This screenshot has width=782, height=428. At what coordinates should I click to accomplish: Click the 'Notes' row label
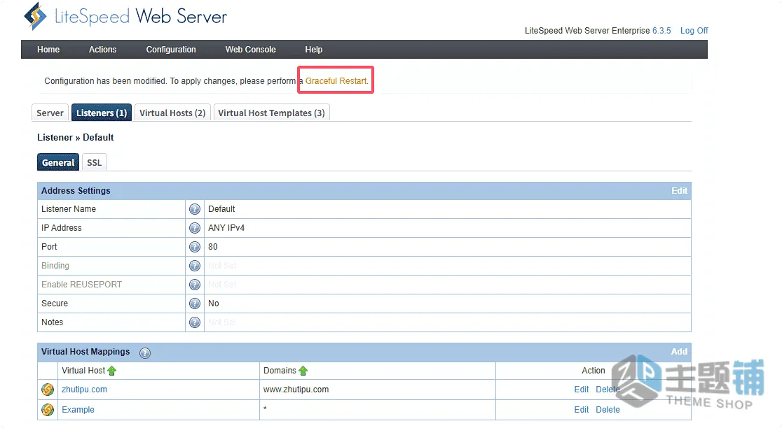[x=53, y=322]
